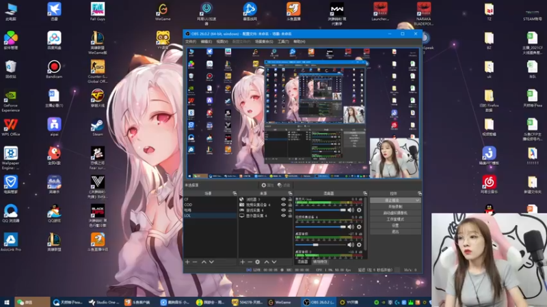Click the 启动虚拟摄像机 button
The width and height of the screenshot is (547, 307).
pos(395,213)
